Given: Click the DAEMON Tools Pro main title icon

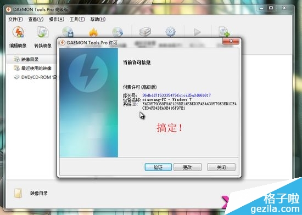Looking at the screenshot, I should [8, 9].
